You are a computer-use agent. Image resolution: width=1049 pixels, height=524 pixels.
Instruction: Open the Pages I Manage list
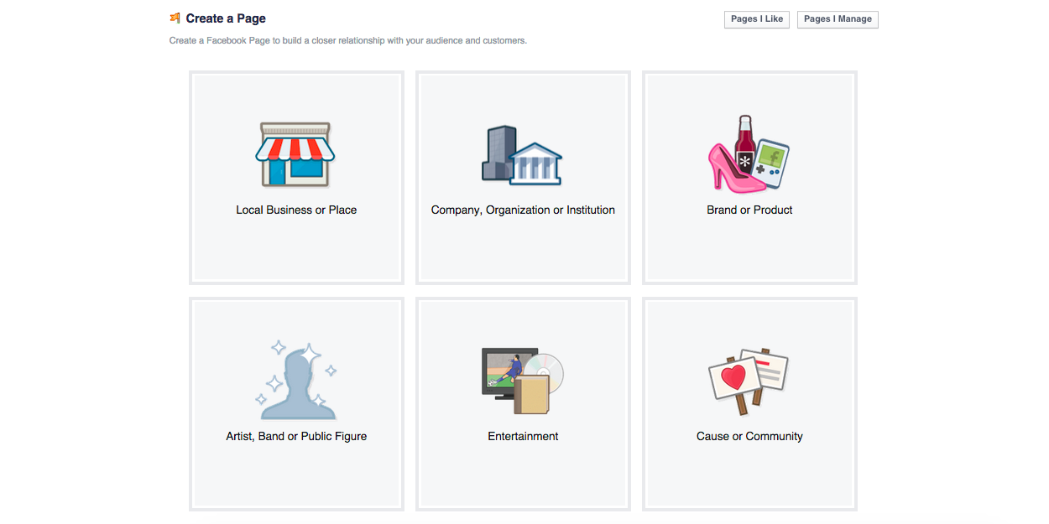click(x=838, y=19)
